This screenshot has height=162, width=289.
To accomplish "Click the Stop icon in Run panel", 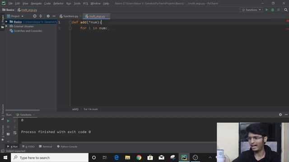I will pos(8,127).
